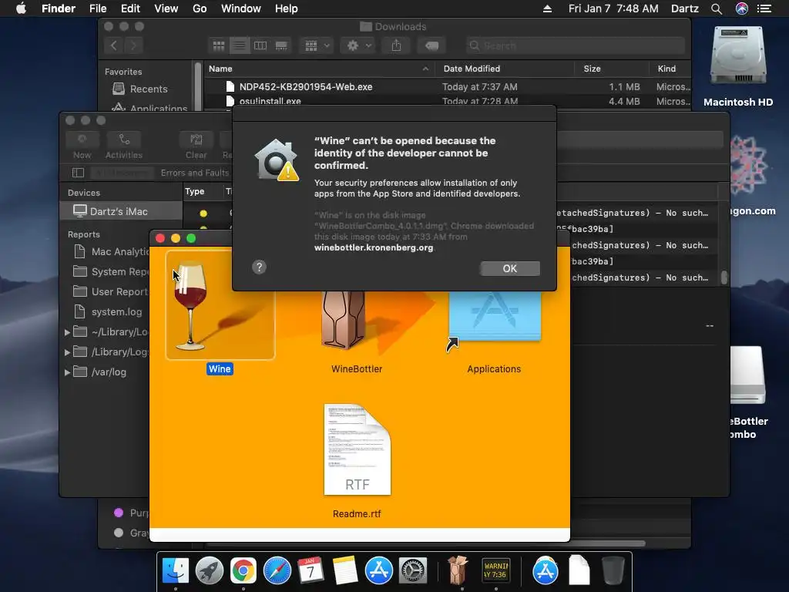Go back in Downloads window
Viewport: 789px width, 592px height.
(114, 45)
